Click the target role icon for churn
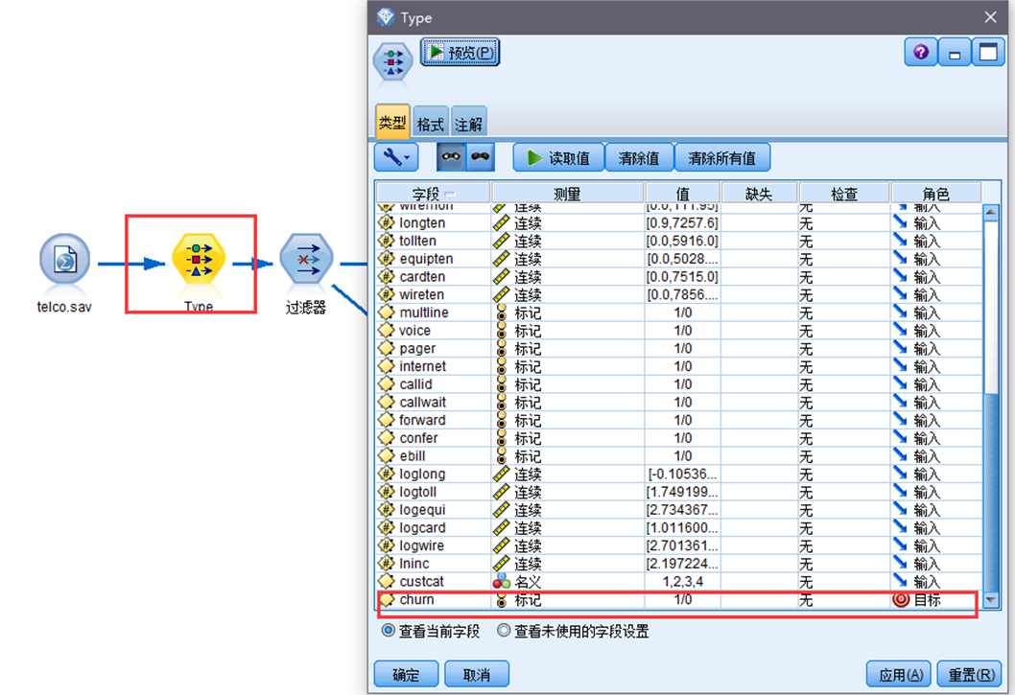 901,600
